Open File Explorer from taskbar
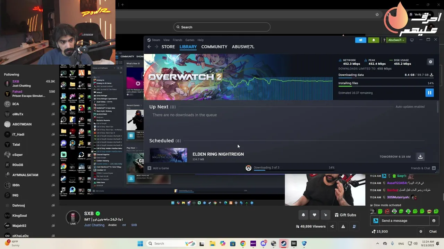444x249 pixels. pos(212,243)
